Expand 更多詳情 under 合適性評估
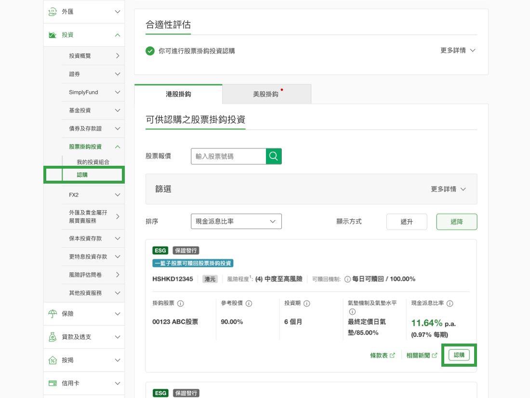This screenshot has height=398, width=530. pos(458,51)
